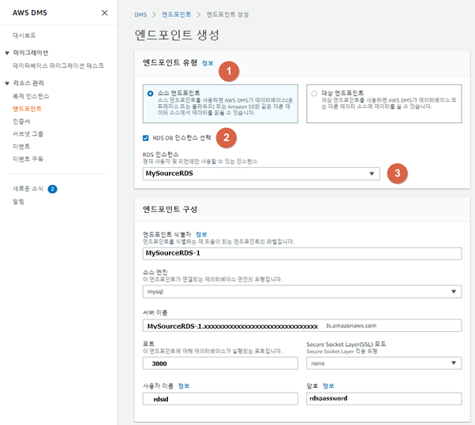Image resolution: width=475 pixels, height=425 pixels.
Task: Open 이벤트 구독 in the sidebar
Action: tap(28, 159)
